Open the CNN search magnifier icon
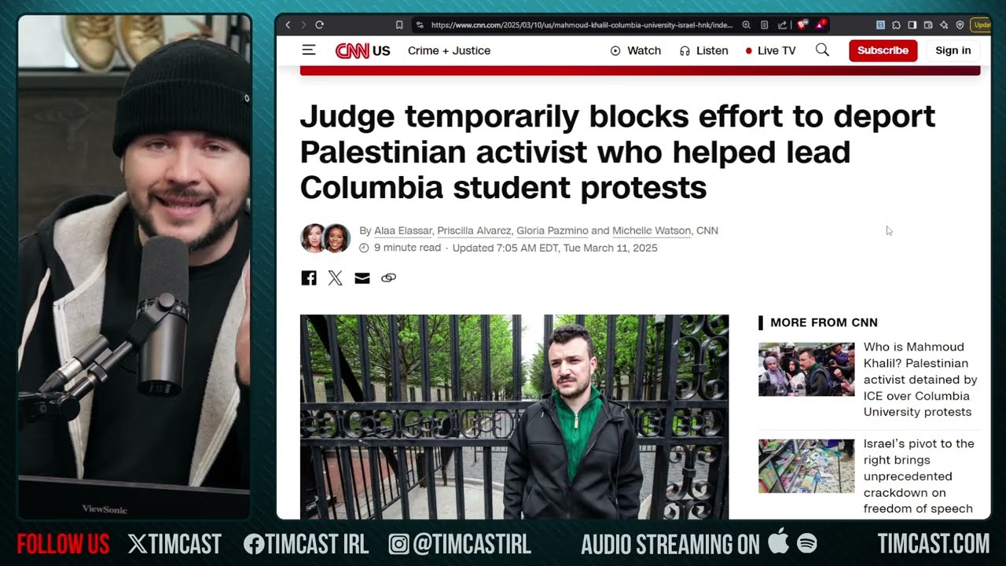Viewport: 1006px width, 566px height. point(822,50)
